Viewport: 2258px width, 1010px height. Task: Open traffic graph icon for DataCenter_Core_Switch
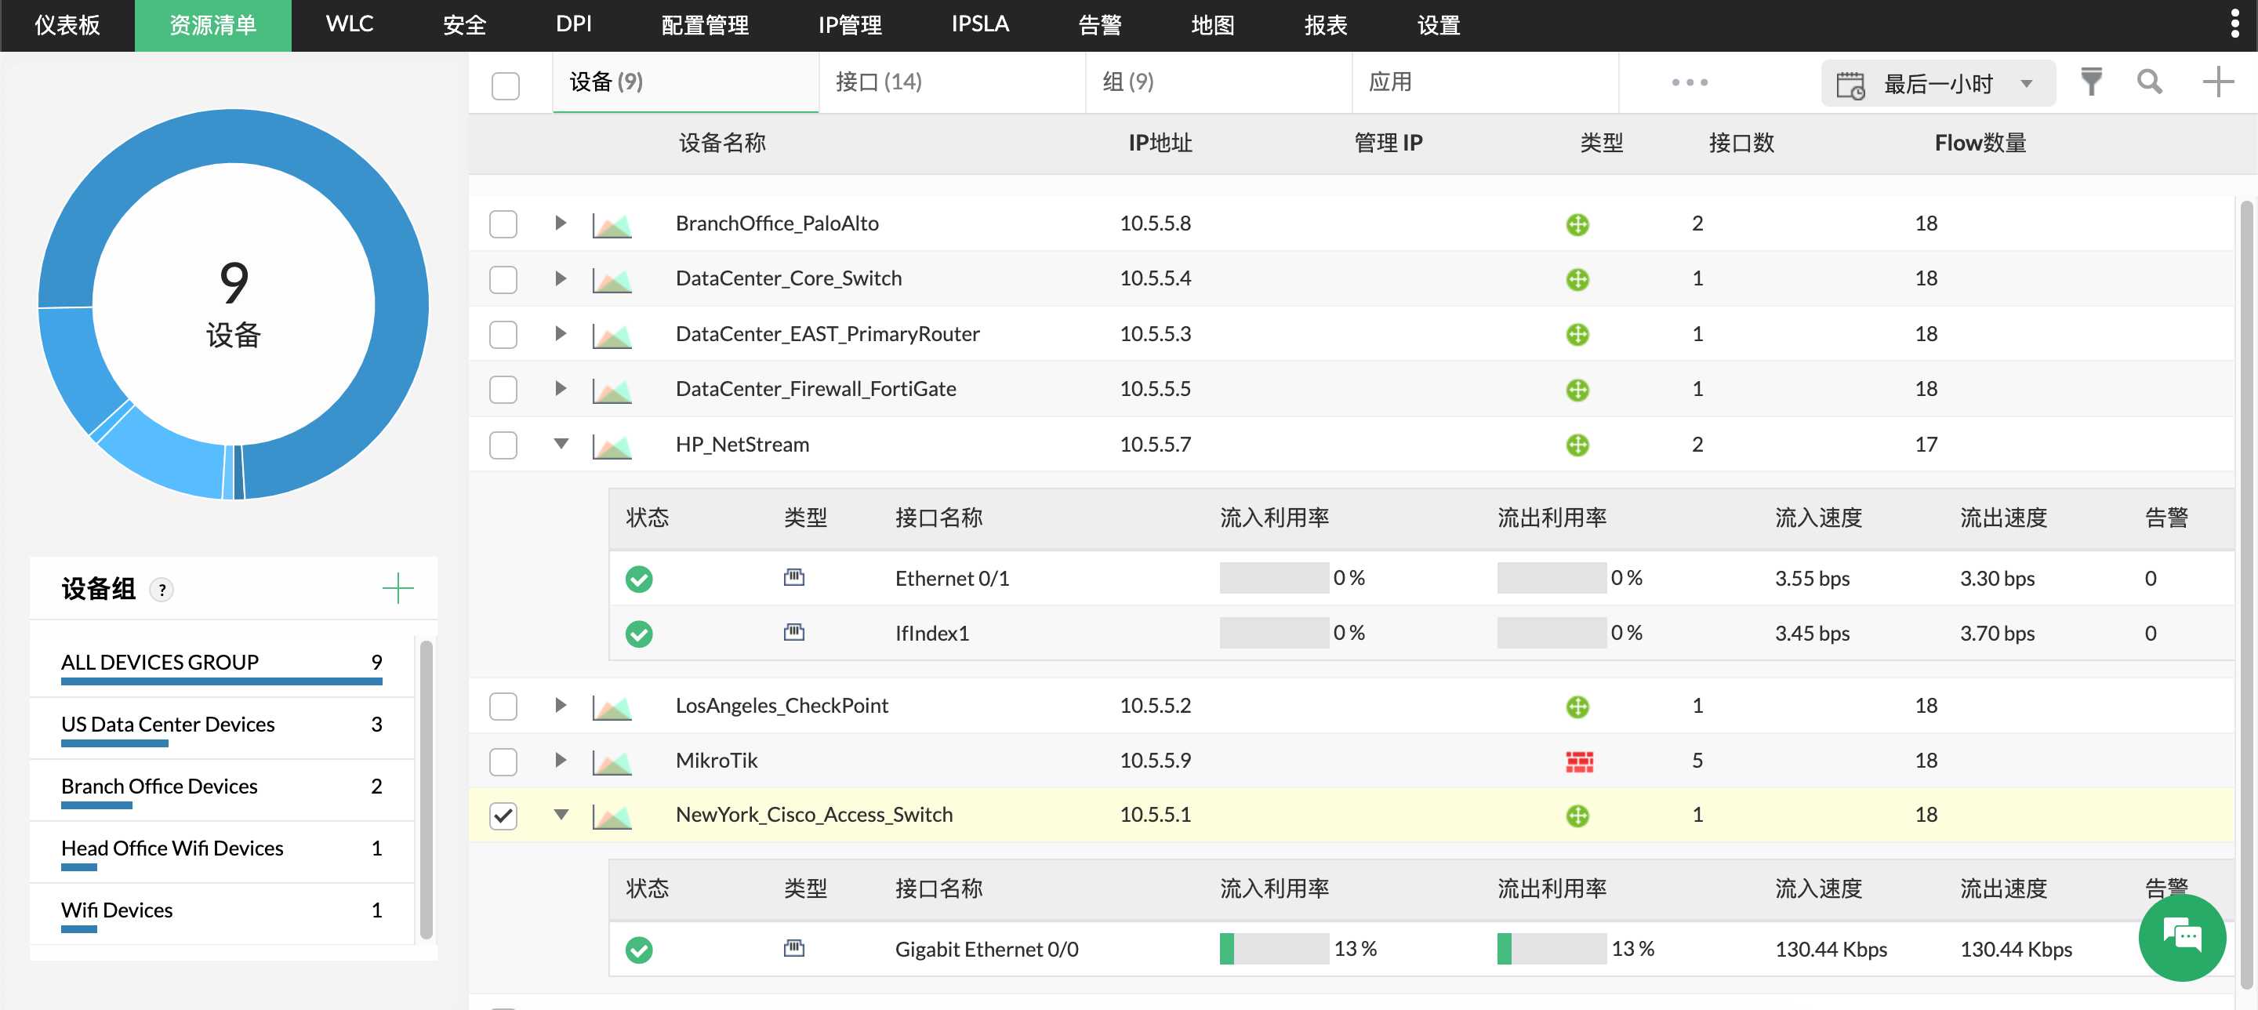(612, 280)
